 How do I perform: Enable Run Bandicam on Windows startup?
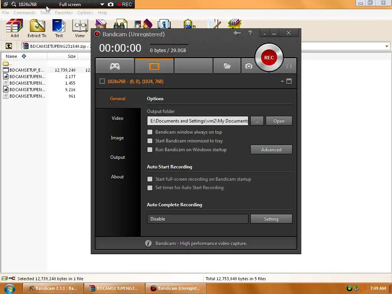[150, 150]
